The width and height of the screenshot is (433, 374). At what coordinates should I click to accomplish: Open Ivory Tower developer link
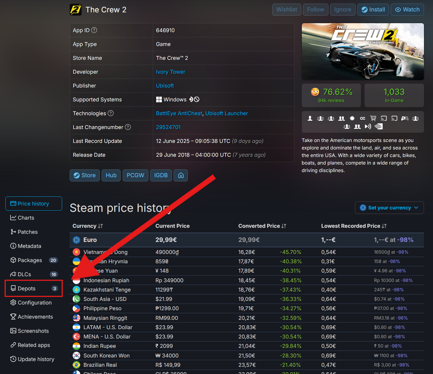pyautogui.click(x=171, y=72)
